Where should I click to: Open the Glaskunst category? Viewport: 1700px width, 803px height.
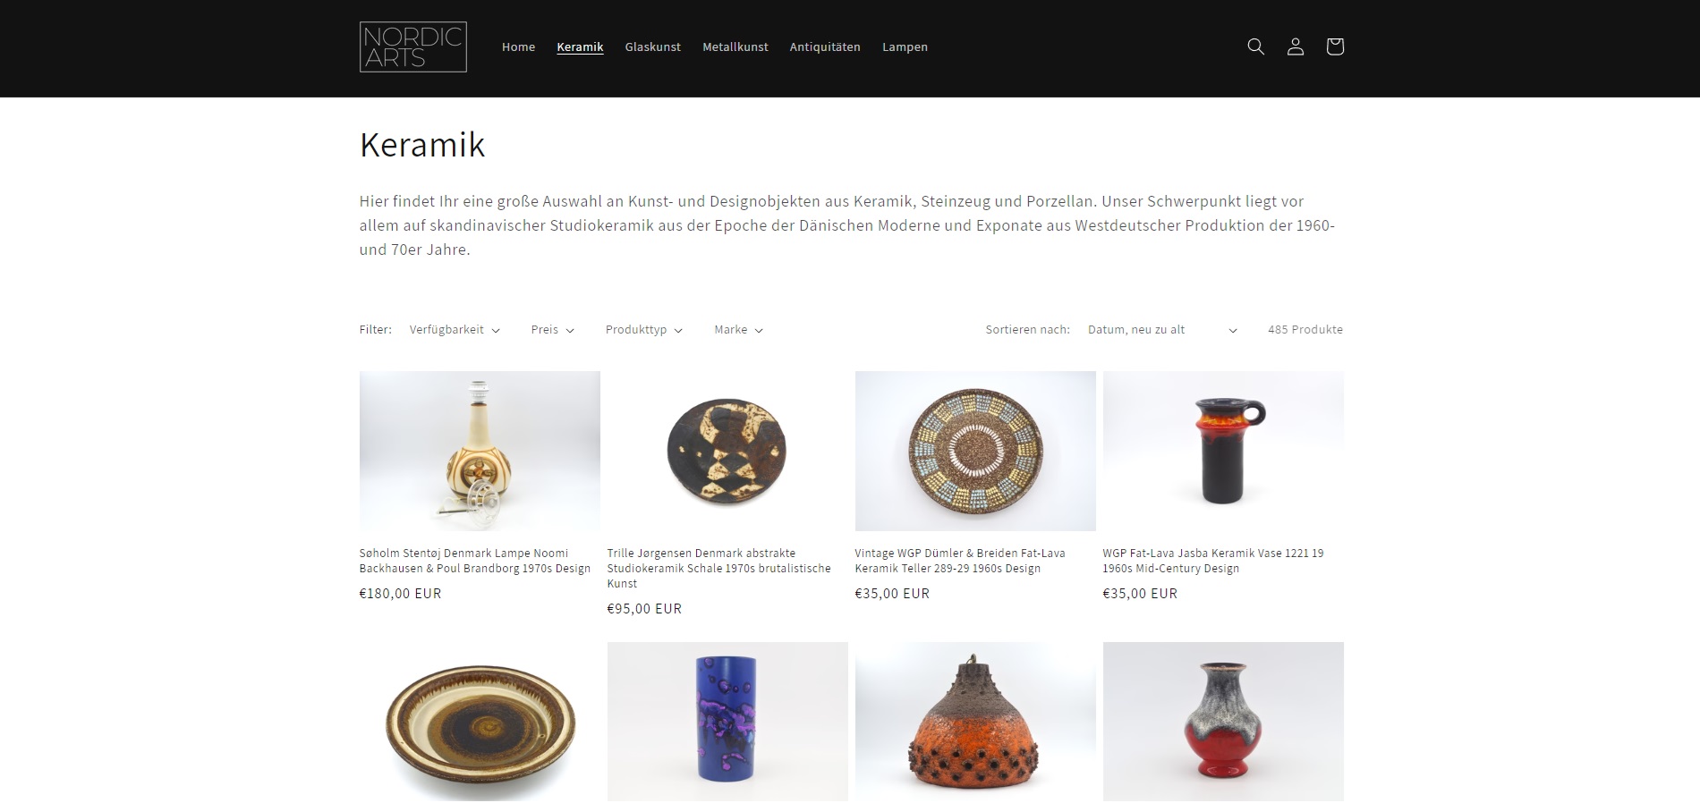click(652, 47)
